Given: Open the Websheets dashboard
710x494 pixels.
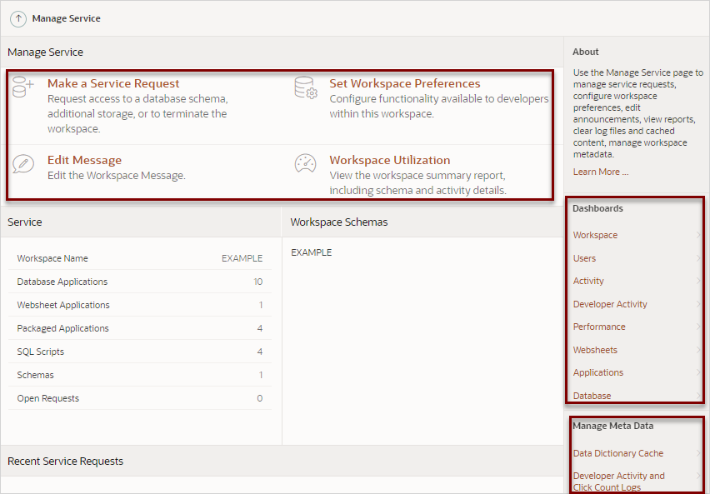Looking at the screenshot, I should tap(595, 350).
